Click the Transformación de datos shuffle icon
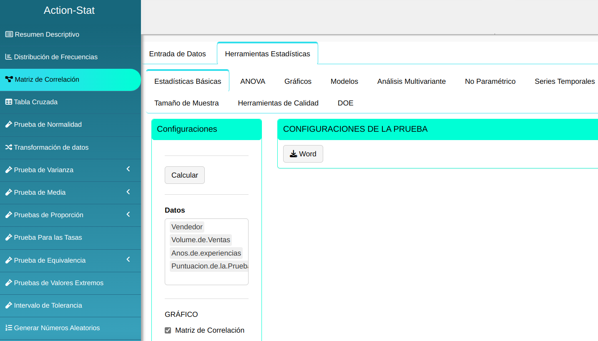 click(8, 147)
